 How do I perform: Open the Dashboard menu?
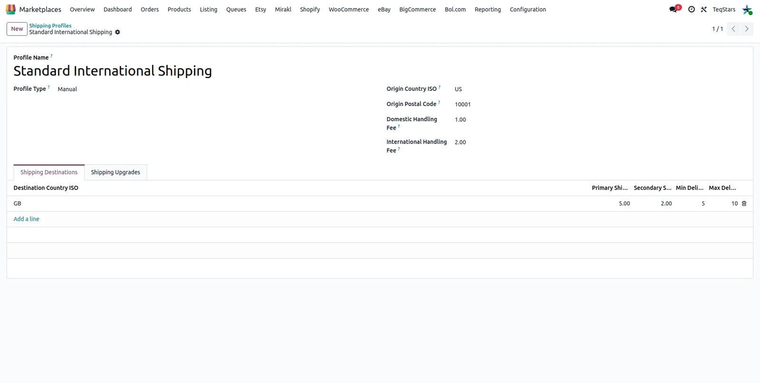point(118,10)
